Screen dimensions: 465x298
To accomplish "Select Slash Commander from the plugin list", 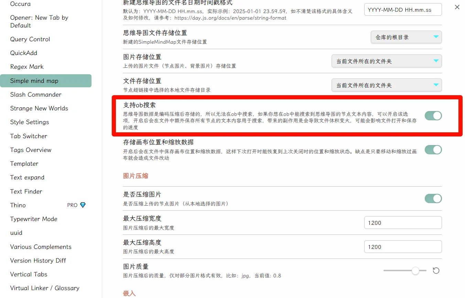I will click(x=35, y=95).
